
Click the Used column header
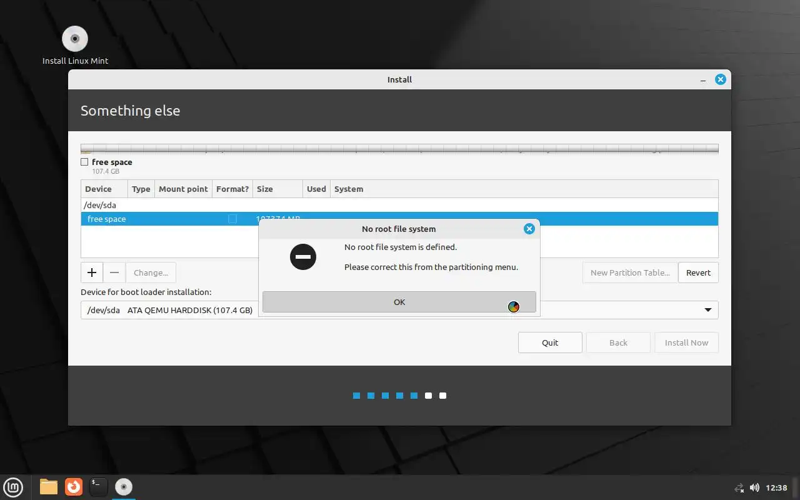316,189
